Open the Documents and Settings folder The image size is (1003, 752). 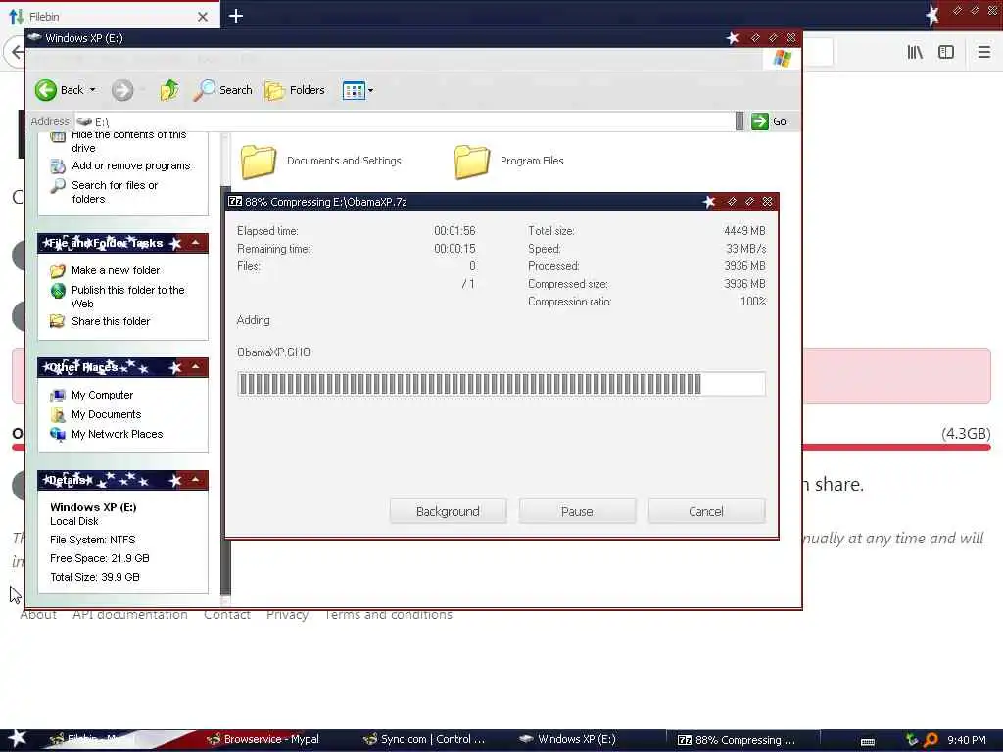point(321,162)
